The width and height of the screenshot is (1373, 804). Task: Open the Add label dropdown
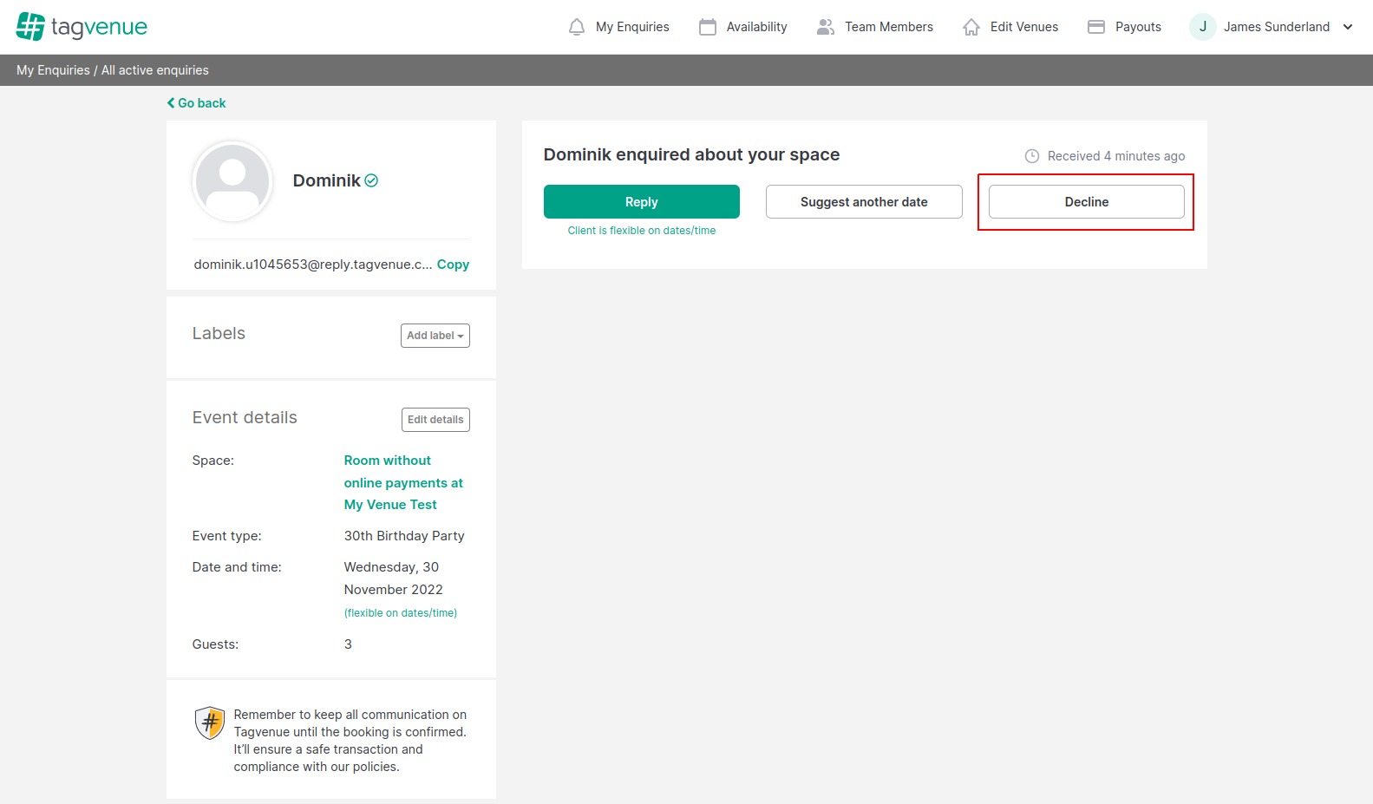coord(435,336)
